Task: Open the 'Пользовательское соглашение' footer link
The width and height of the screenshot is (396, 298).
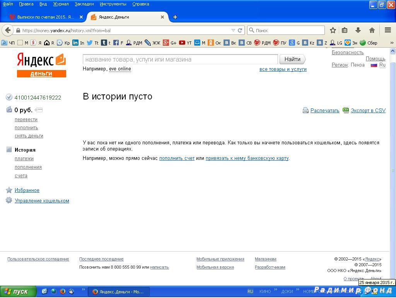Action: coord(38,259)
